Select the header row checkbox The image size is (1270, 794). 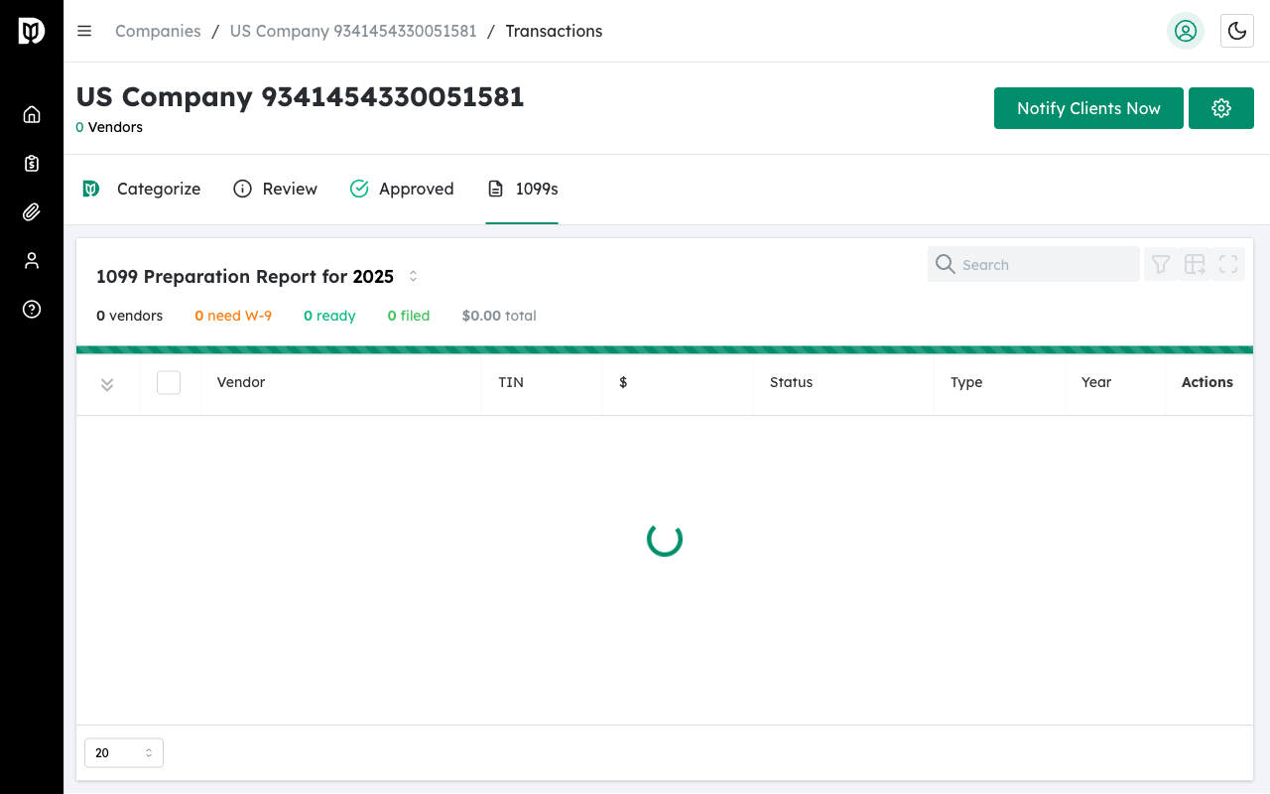point(169,382)
